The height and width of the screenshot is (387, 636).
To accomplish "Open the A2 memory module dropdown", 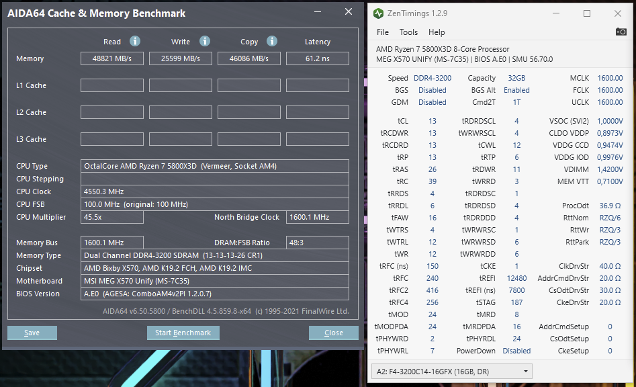I will click(451, 371).
